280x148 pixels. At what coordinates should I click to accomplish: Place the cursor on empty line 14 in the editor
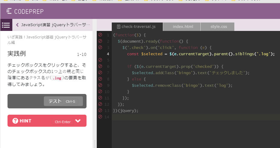195,117
